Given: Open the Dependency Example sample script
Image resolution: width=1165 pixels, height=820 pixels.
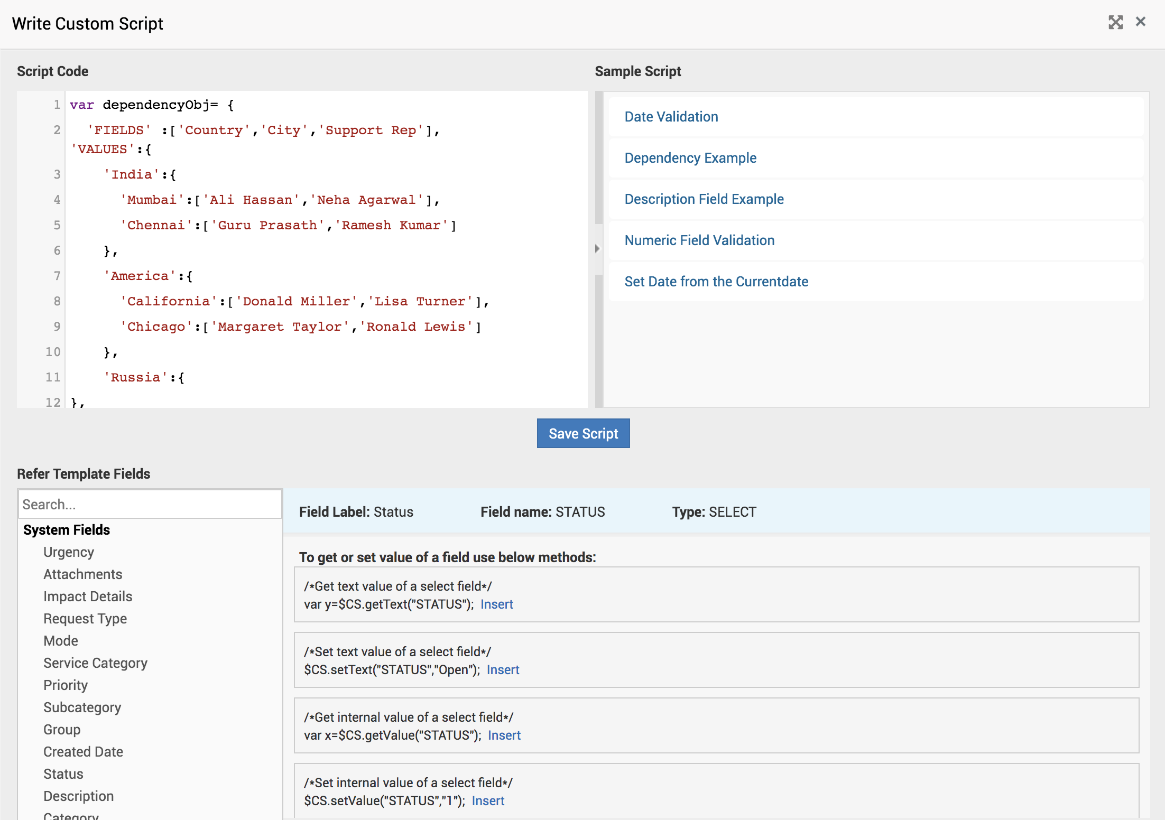Looking at the screenshot, I should coord(690,158).
